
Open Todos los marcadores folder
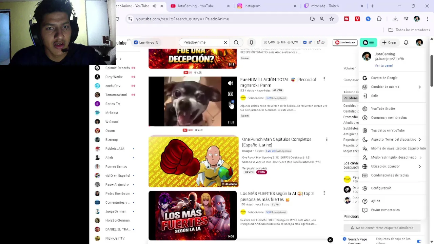click(x=409, y=30)
